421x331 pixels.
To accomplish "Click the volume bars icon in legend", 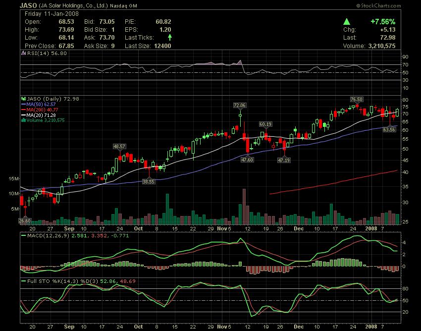I will [24, 120].
